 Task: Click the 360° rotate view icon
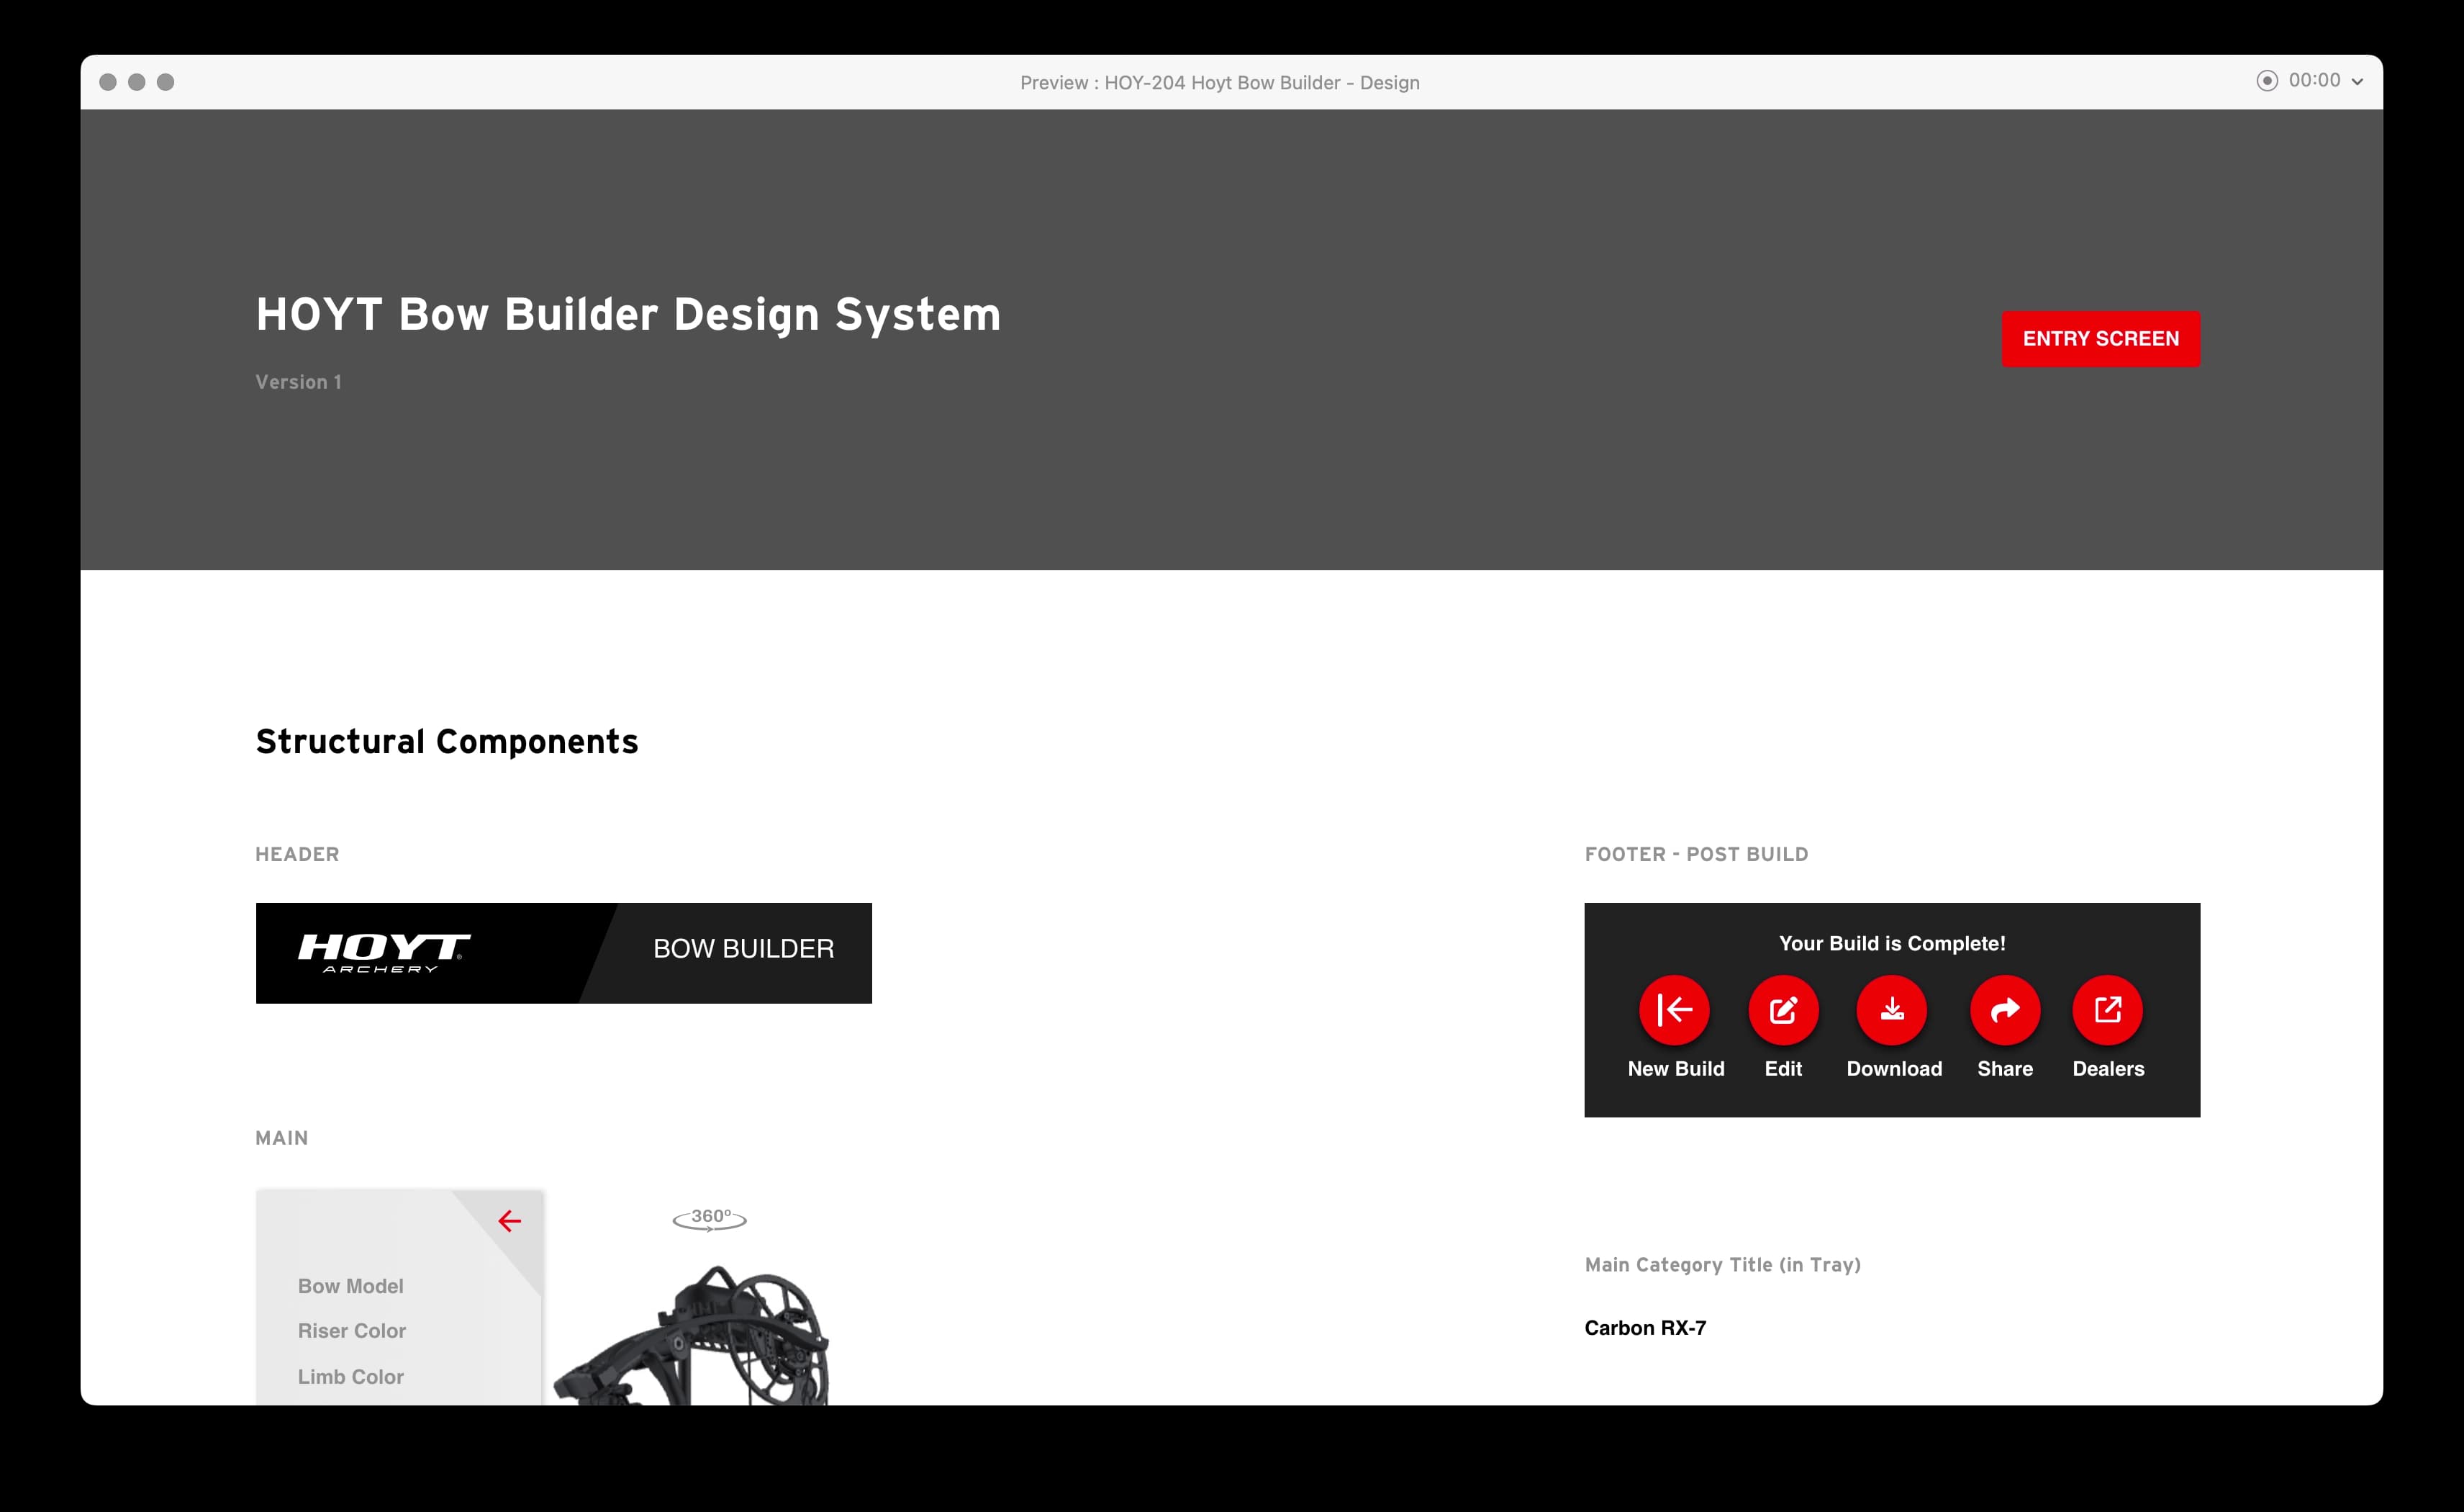coord(710,1218)
